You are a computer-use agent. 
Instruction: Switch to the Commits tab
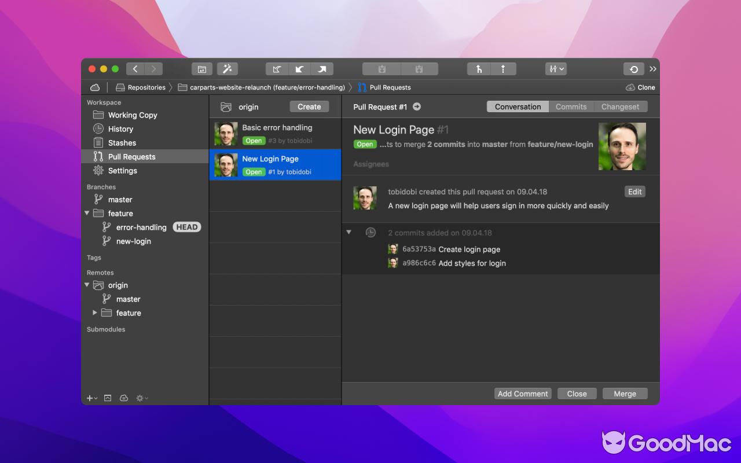coord(571,106)
